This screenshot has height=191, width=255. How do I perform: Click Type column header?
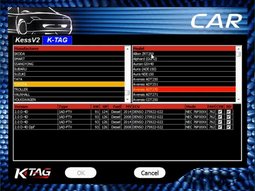click(x=74, y=107)
